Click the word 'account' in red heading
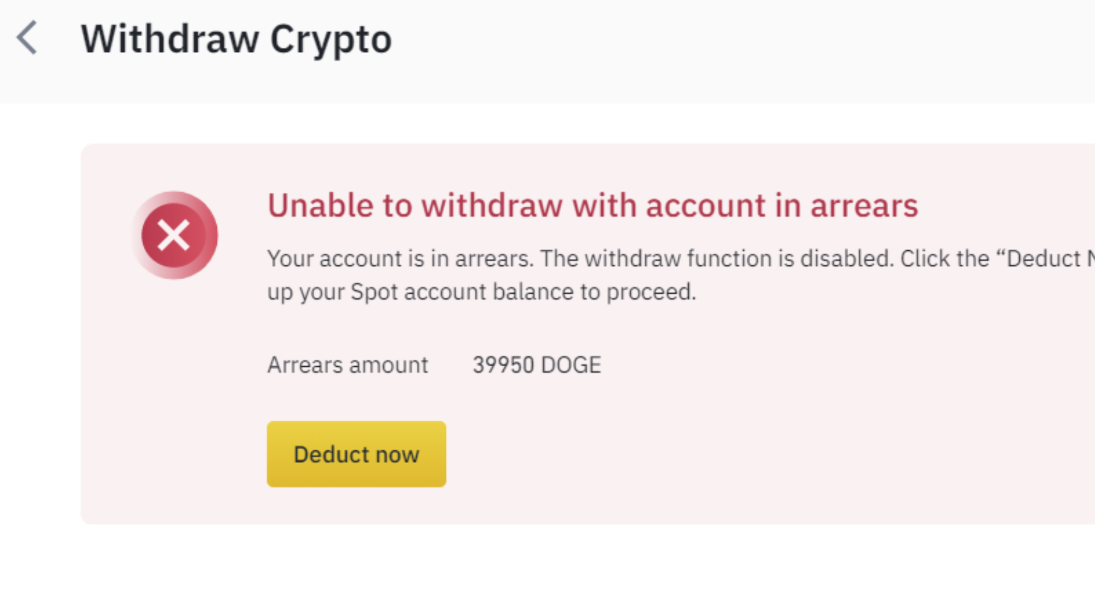 704,205
